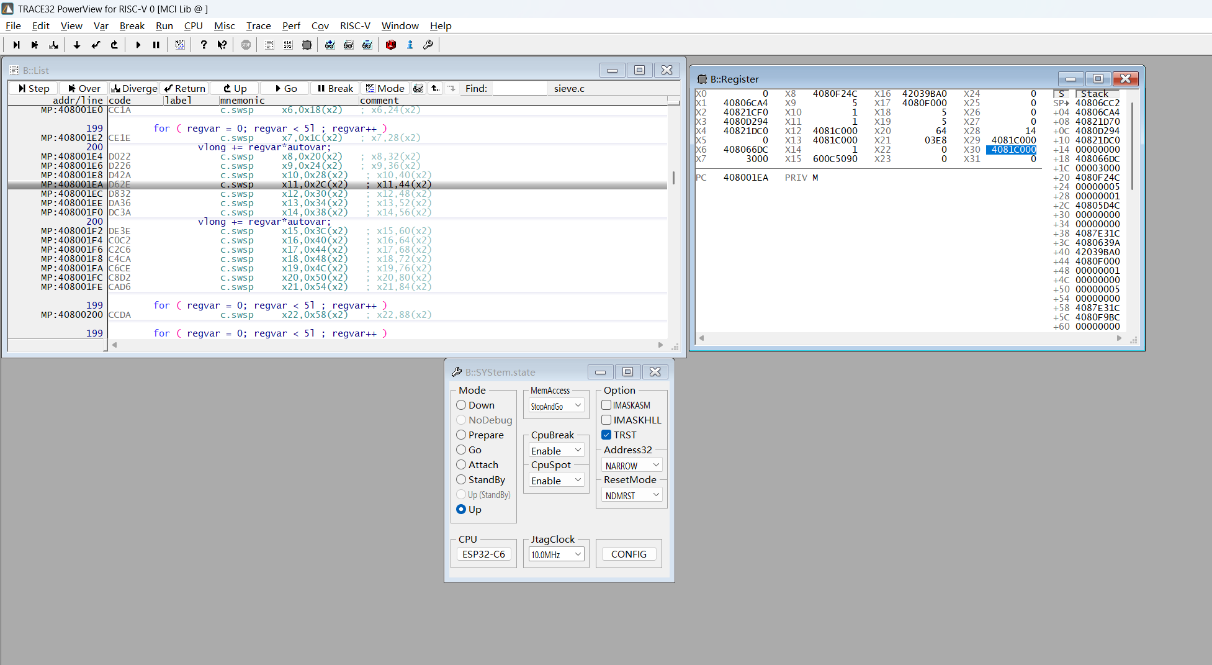Click the red cube icon in toolbar

[x=391, y=45]
